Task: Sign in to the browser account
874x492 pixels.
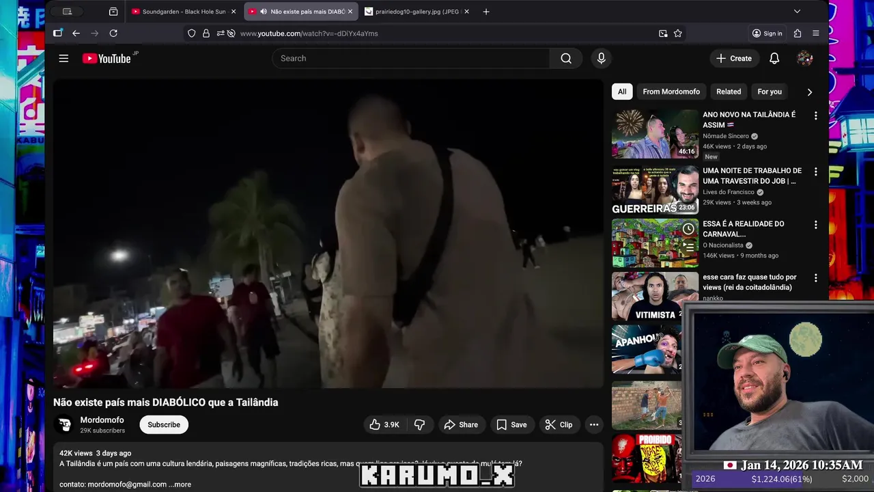Action: point(767,33)
